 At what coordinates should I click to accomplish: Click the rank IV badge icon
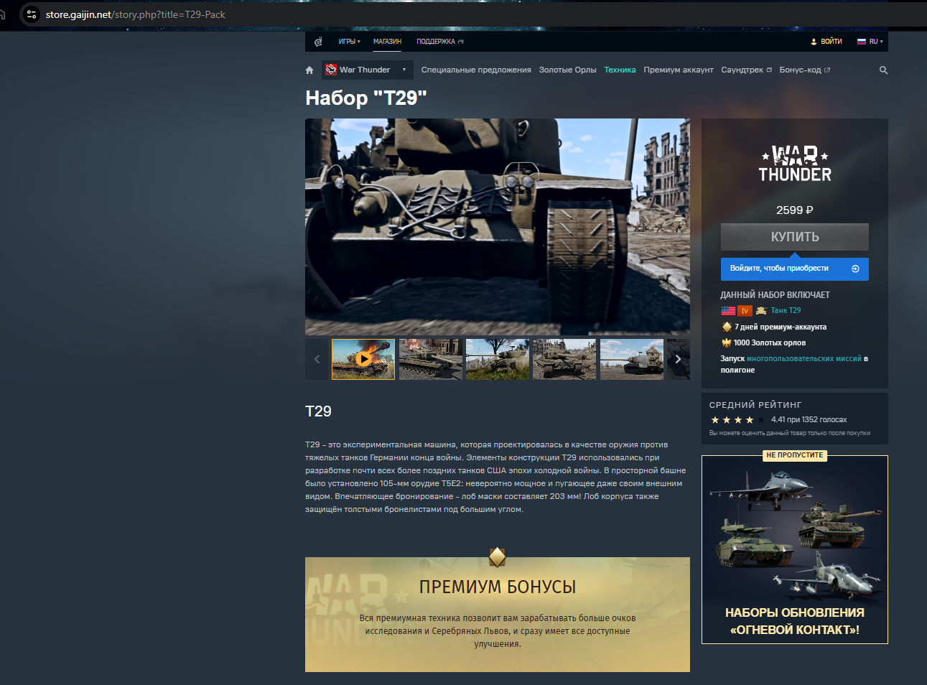745,311
